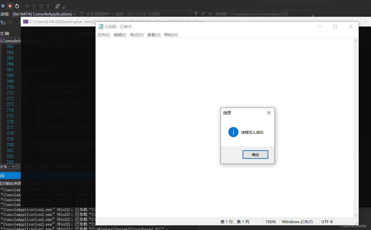Toggle the hatched threads-in-source icon
The height and width of the screenshot is (230, 371).
tap(58, 6)
